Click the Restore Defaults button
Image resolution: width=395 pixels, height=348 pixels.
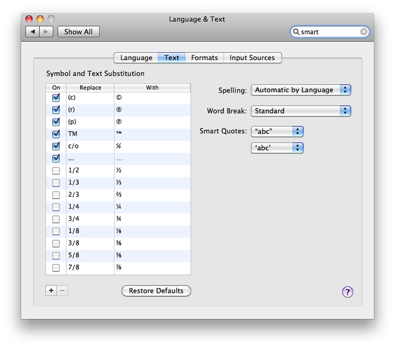(x=156, y=291)
